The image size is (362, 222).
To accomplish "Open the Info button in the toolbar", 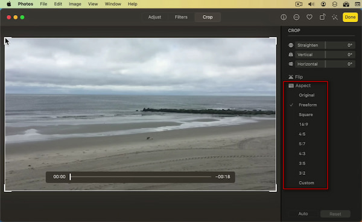I will 284,17.
